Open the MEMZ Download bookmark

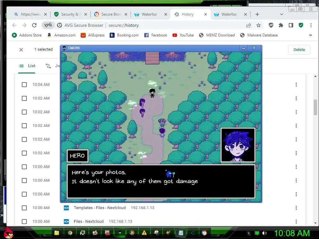coord(217,35)
